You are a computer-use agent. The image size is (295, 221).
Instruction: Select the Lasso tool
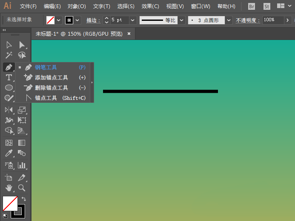22,55
